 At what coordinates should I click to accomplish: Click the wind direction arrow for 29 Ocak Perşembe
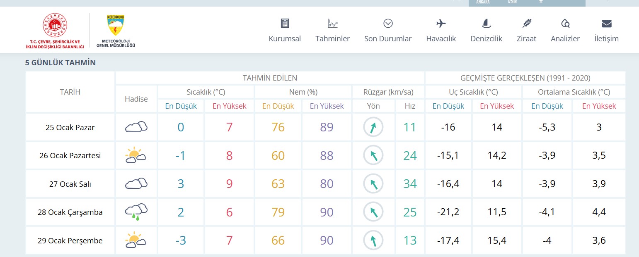click(x=373, y=240)
